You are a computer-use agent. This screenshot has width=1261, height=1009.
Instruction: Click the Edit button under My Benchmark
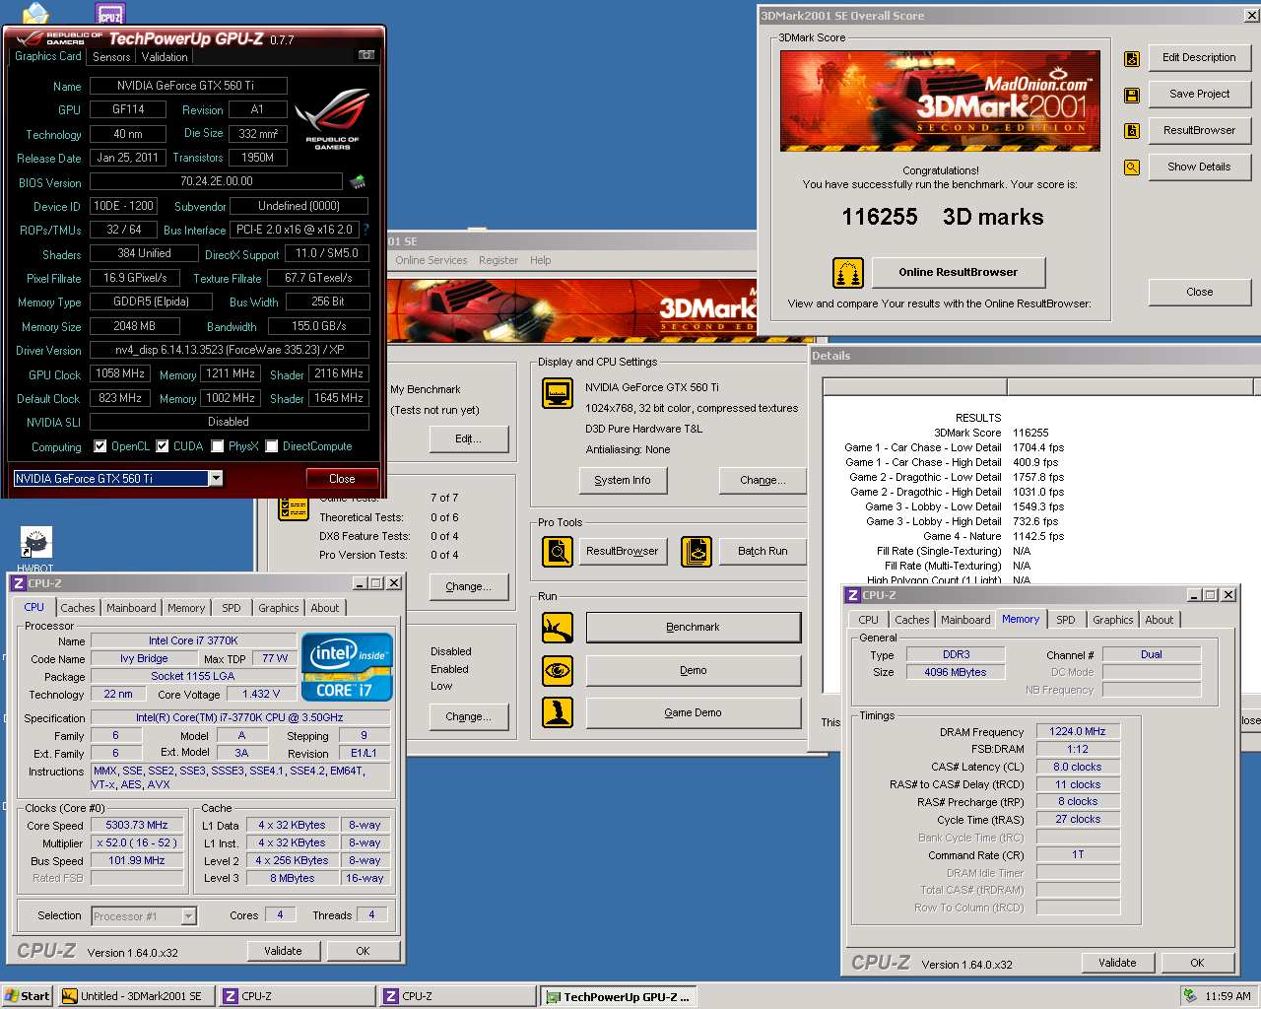[468, 438]
